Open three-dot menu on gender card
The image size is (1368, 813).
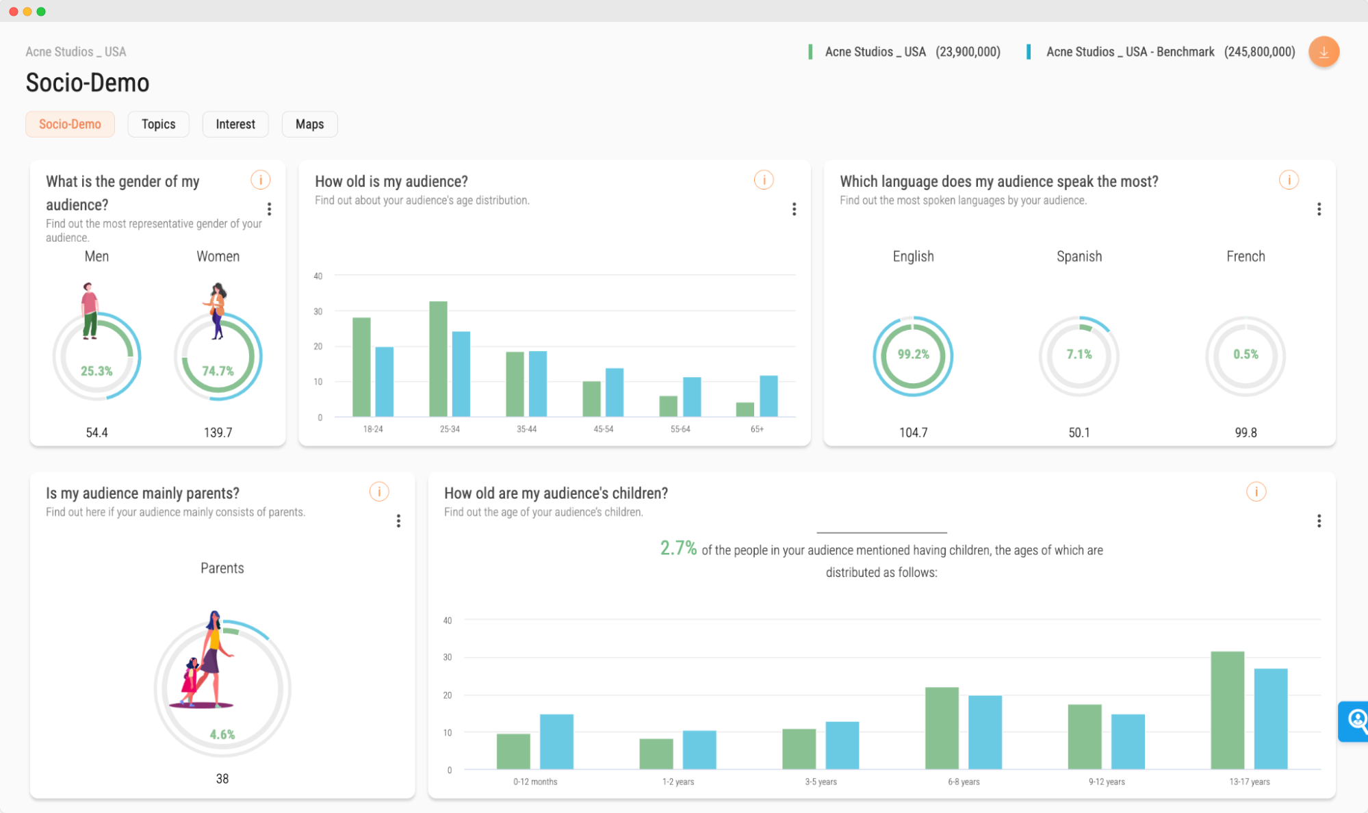[269, 209]
